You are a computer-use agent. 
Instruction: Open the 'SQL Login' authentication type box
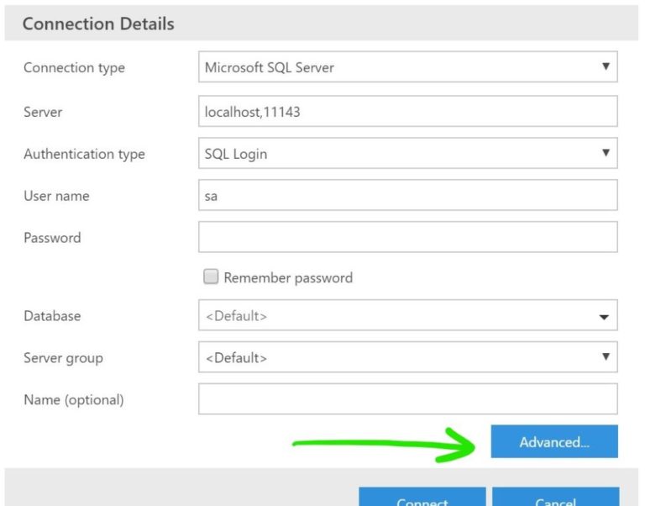pyautogui.click(x=395, y=154)
